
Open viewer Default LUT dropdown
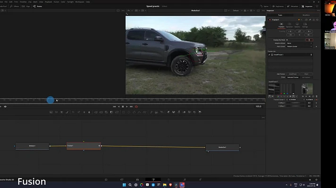(x=237, y=10)
